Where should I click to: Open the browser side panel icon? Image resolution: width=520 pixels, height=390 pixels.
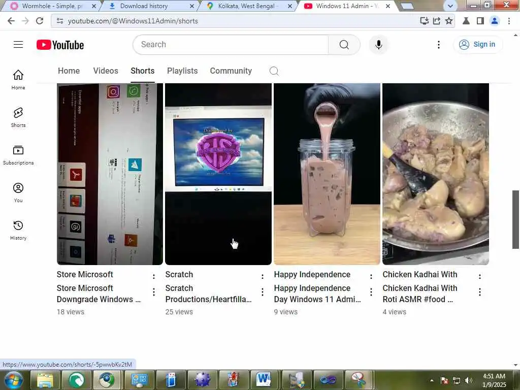(480, 21)
